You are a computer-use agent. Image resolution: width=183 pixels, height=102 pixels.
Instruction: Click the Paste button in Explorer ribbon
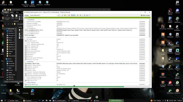[x=17, y=16]
